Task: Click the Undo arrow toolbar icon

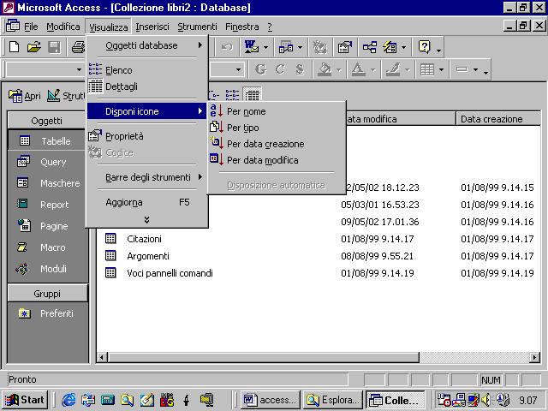Action: (x=227, y=47)
